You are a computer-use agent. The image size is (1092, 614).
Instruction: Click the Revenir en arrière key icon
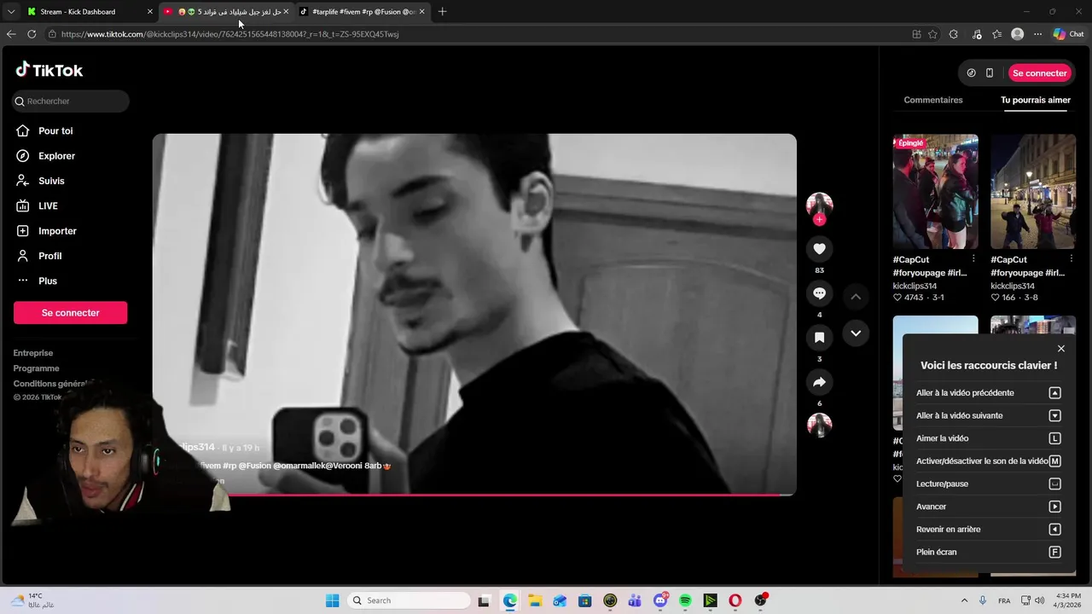coord(1054,530)
